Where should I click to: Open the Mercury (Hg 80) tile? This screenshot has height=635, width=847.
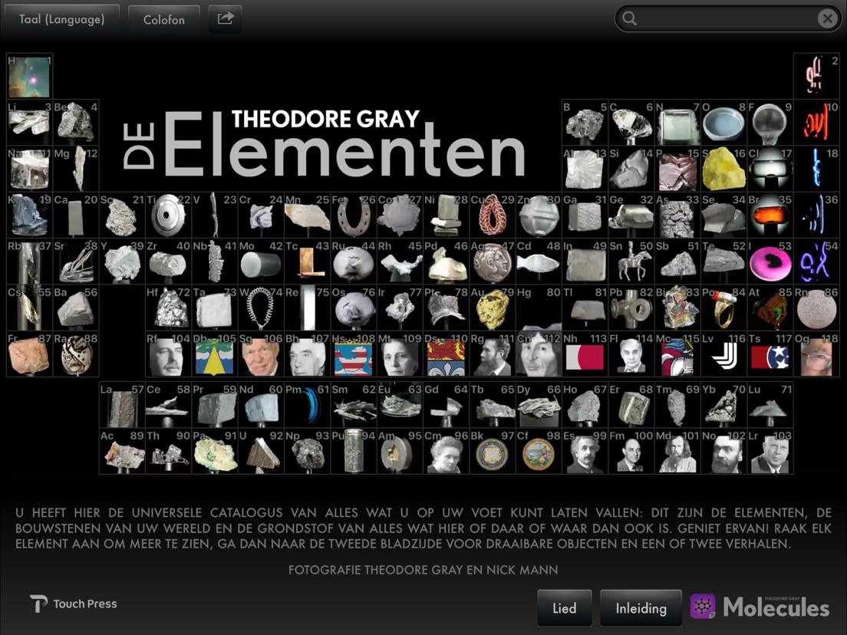point(539,308)
